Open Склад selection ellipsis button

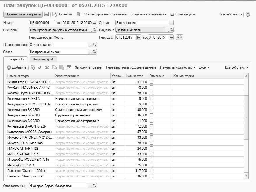pos(90,52)
